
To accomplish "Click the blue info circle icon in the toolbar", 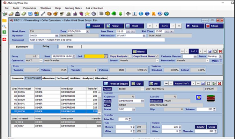I will (147, 14).
